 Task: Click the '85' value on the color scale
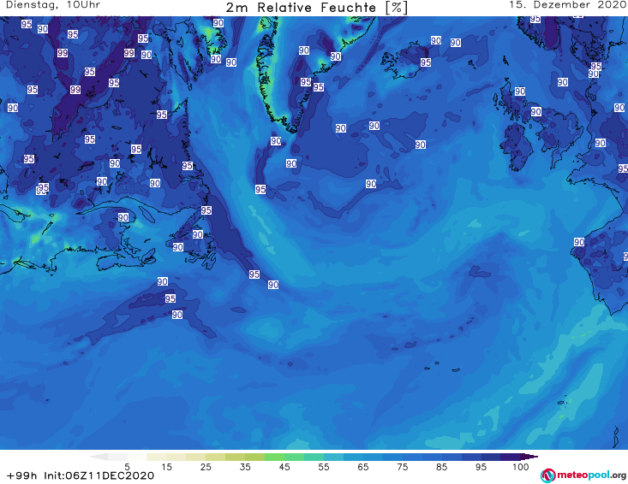441,467
